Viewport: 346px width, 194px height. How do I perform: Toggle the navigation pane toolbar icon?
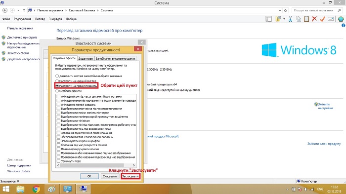pyautogui.click(x=268, y=19)
